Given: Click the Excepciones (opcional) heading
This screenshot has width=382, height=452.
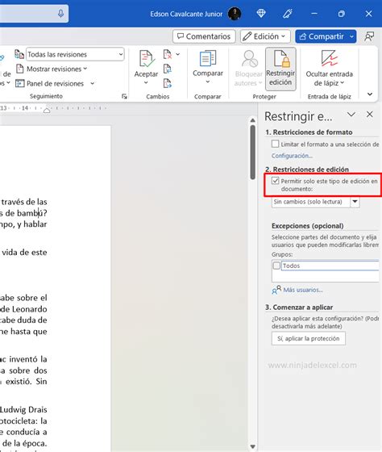Looking at the screenshot, I should 307,226.
